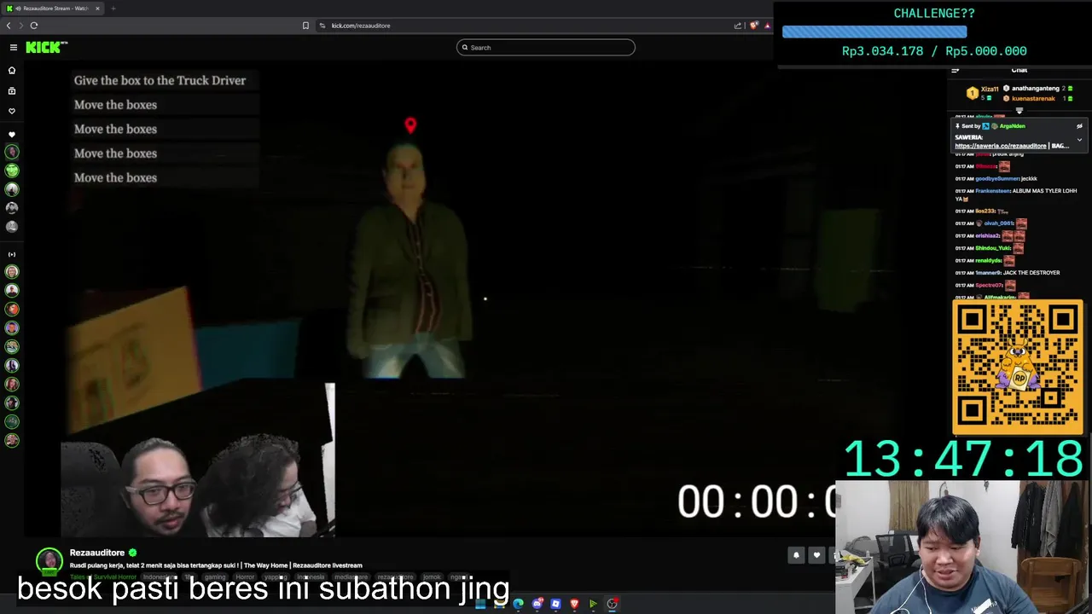Click browser forward arrow
The height and width of the screenshot is (614, 1092).
pos(20,26)
